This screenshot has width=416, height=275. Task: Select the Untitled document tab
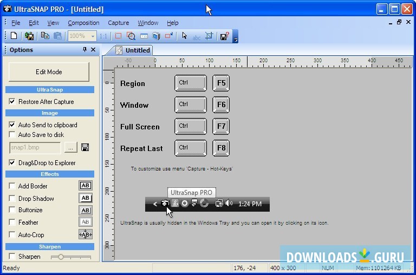coord(133,50)
